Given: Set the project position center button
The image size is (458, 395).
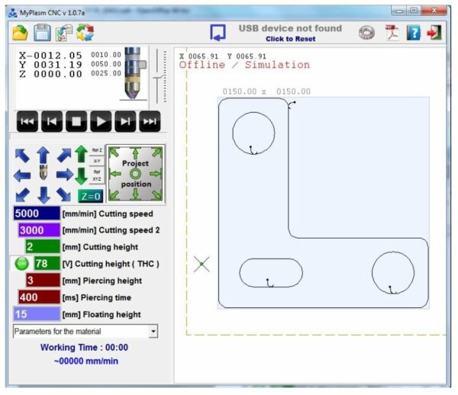Looking at the screenshot, I should tap(135, 174).
